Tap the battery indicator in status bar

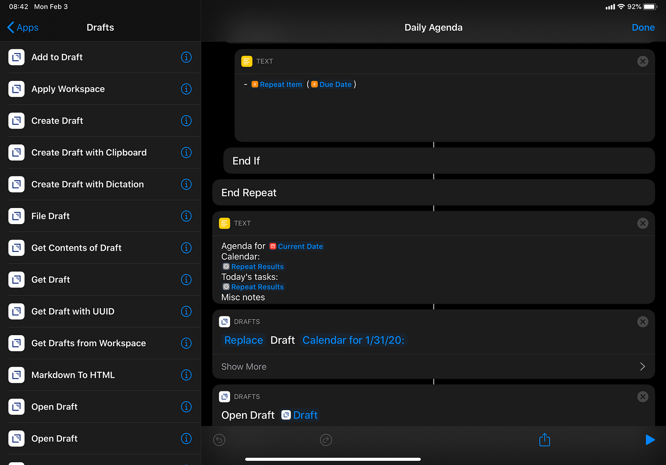pos(650,7)
